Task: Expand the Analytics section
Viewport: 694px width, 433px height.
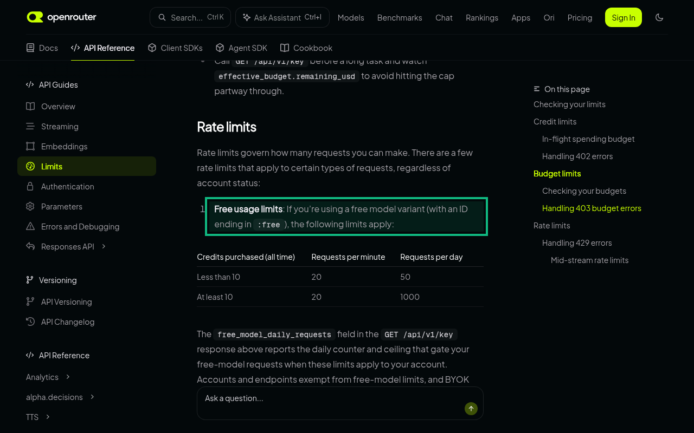Action: 68,377
